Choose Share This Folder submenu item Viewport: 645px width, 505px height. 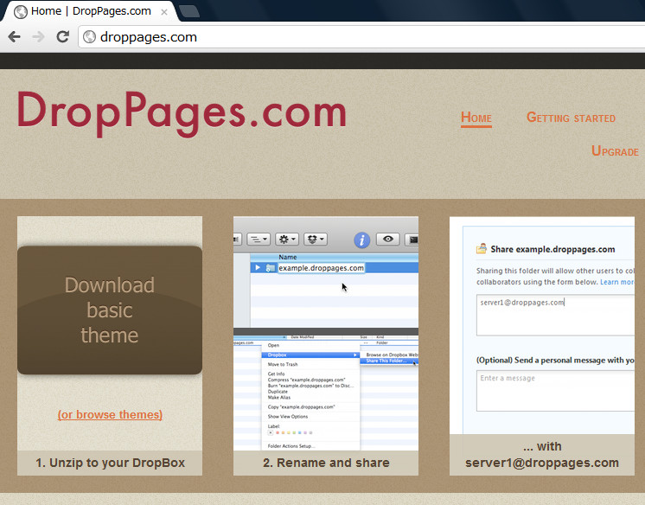pyautogui.click(x=389, y=361)
